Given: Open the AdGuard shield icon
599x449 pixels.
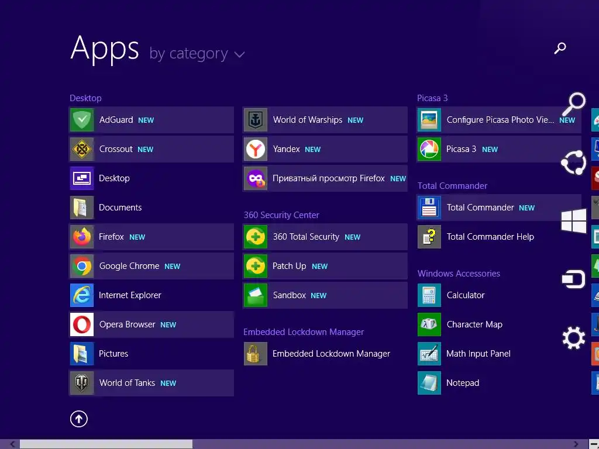Looking at the screenshot, I should point(82,120).
